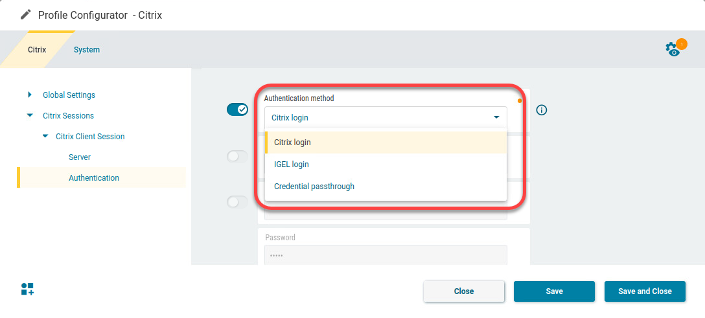Screen dimensions: 705x318
Task: Enable the third parameter toggle switch
Action: pyautogui.click(x=237, y=202)
